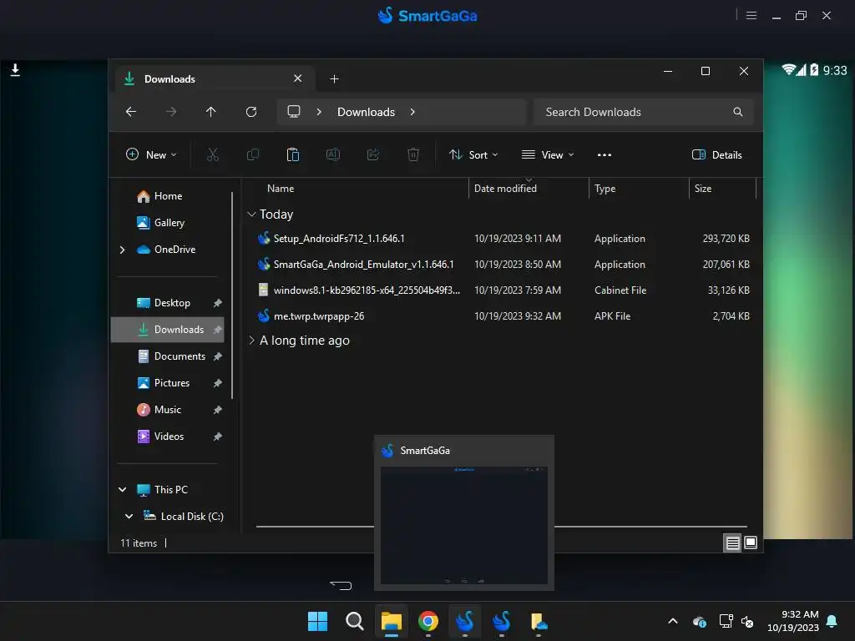Toggle the Details pane
The width and height of the screenshot is (855, 641).
point(716,154)
